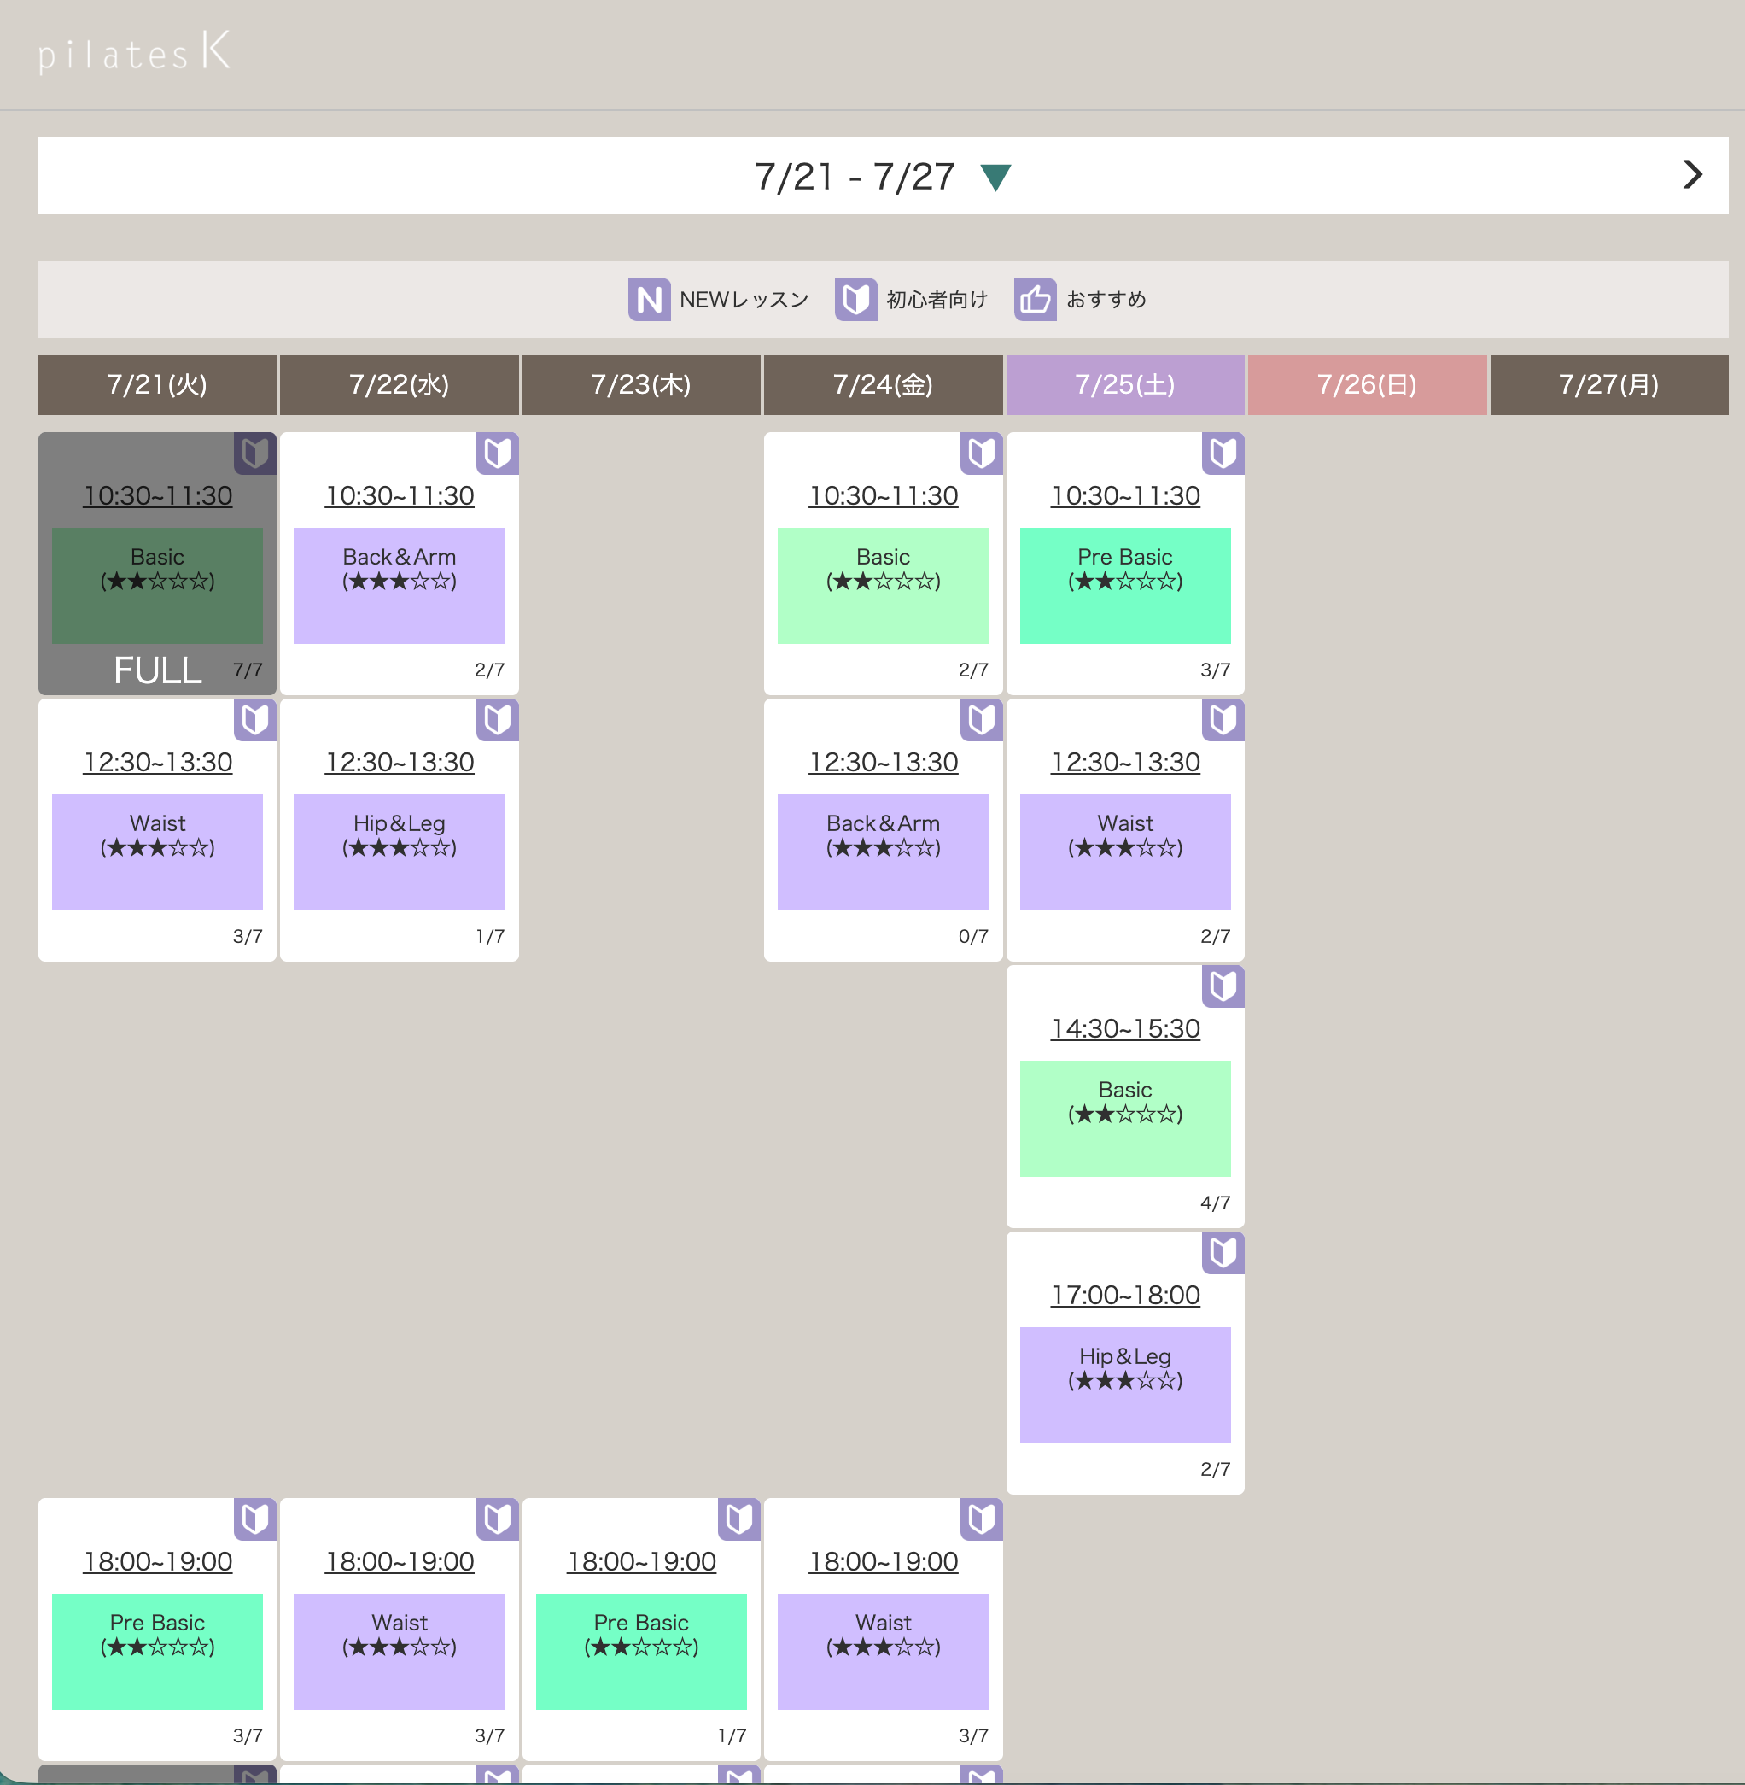Open the 7/24 18:00~19:00 Waist lesson link
The width and height of the screenshot is (1745, 1785).
tap(883, 1561)
